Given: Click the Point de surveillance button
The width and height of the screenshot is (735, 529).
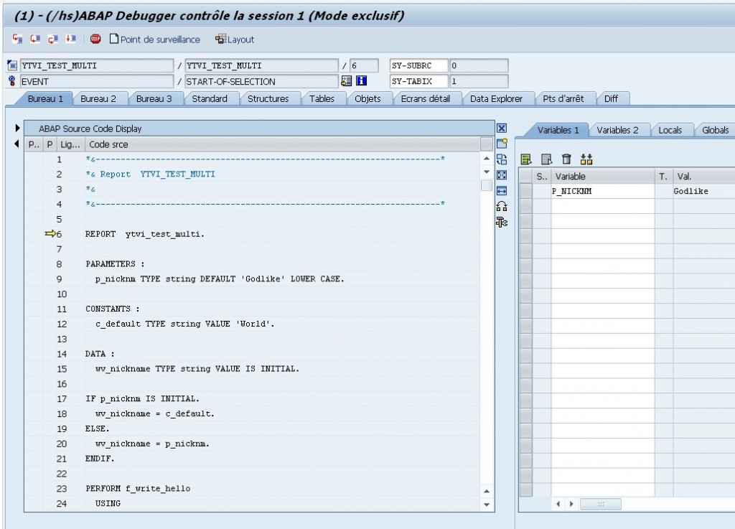Looking at the screenshot, I should (154, 39).
